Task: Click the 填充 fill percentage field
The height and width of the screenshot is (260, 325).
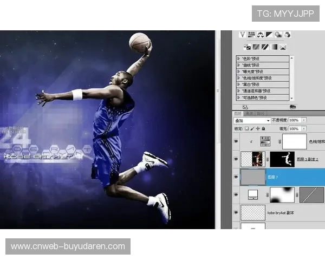Action: click(294, 129)
